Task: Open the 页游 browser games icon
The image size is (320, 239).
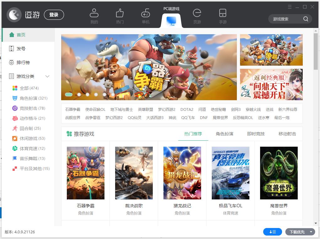Action: pos(197,13)
